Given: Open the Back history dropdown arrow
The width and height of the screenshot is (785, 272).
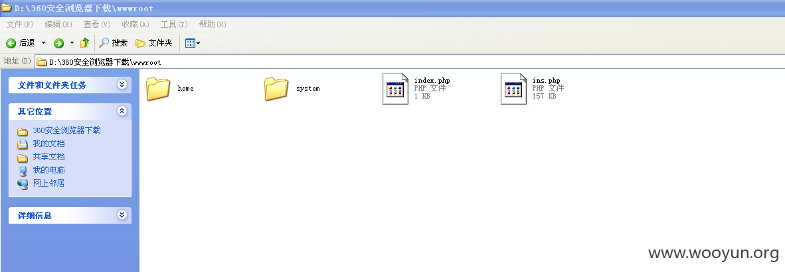Looking at the screenshot, I should (44, 44).
